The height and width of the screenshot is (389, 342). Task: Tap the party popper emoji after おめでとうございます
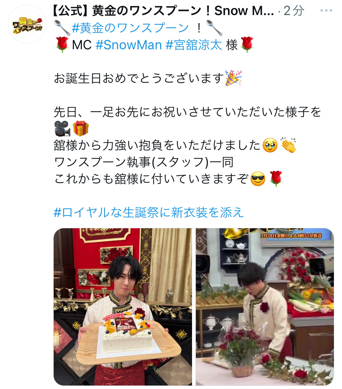point(234,78)
